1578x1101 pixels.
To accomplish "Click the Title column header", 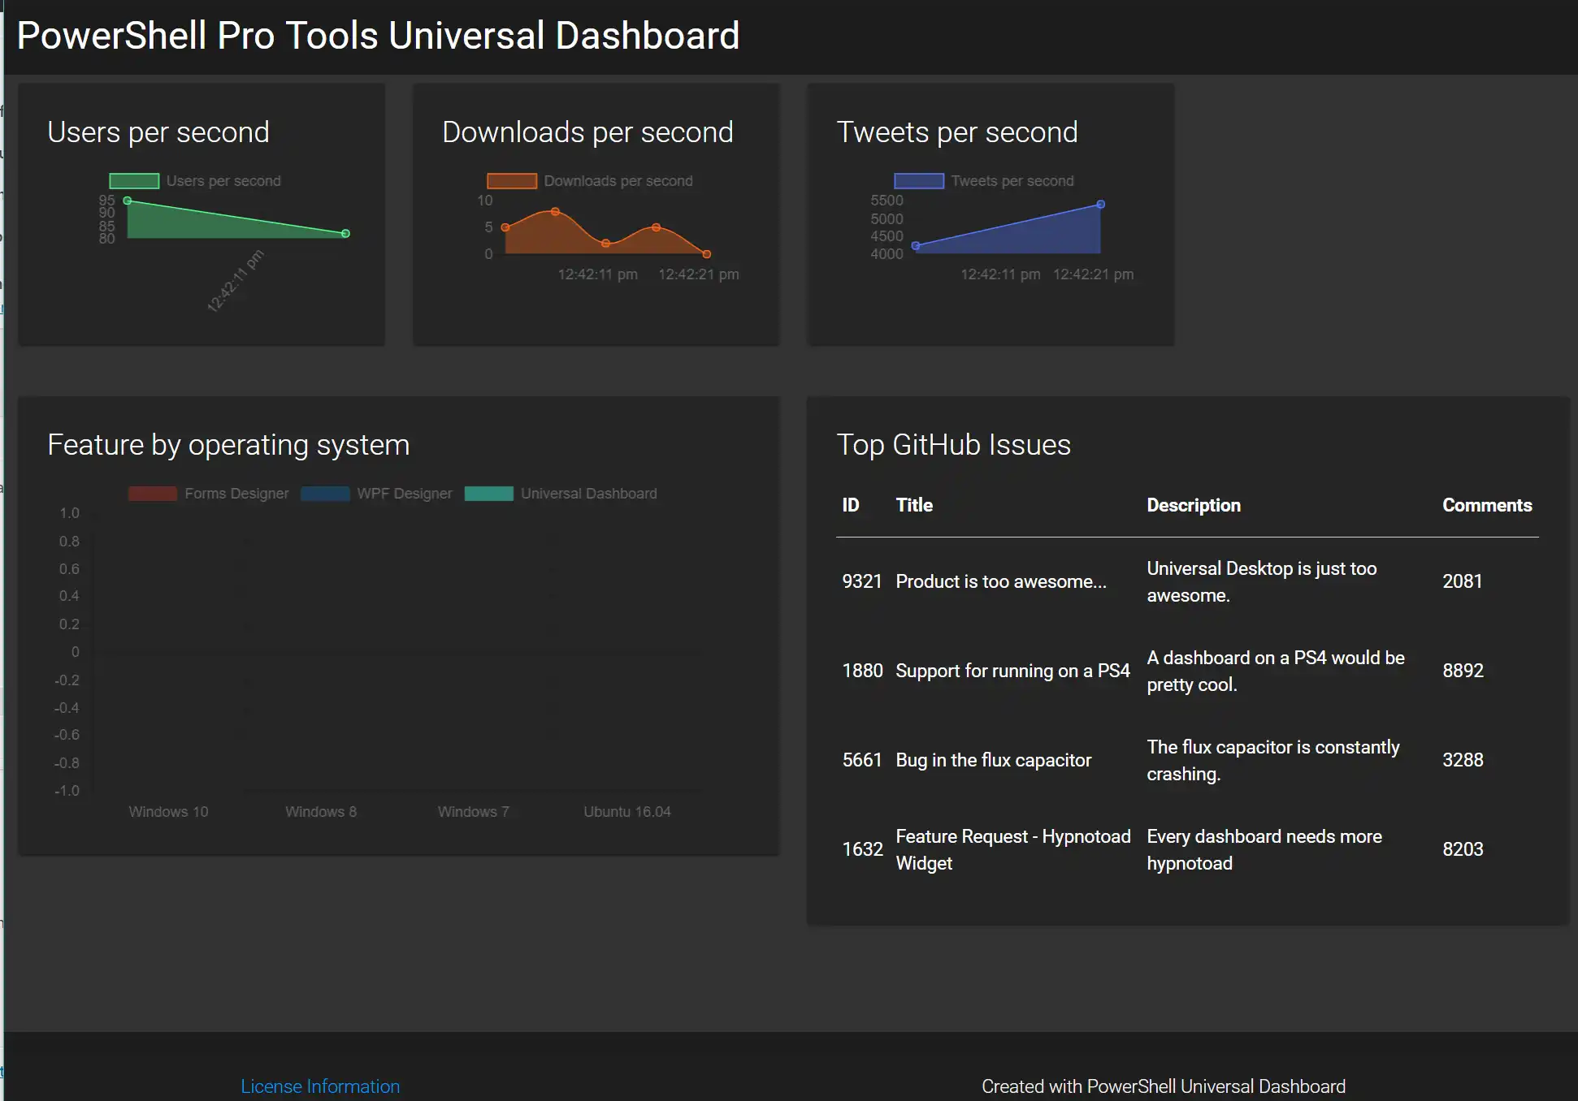I will (x=914, y=505).
